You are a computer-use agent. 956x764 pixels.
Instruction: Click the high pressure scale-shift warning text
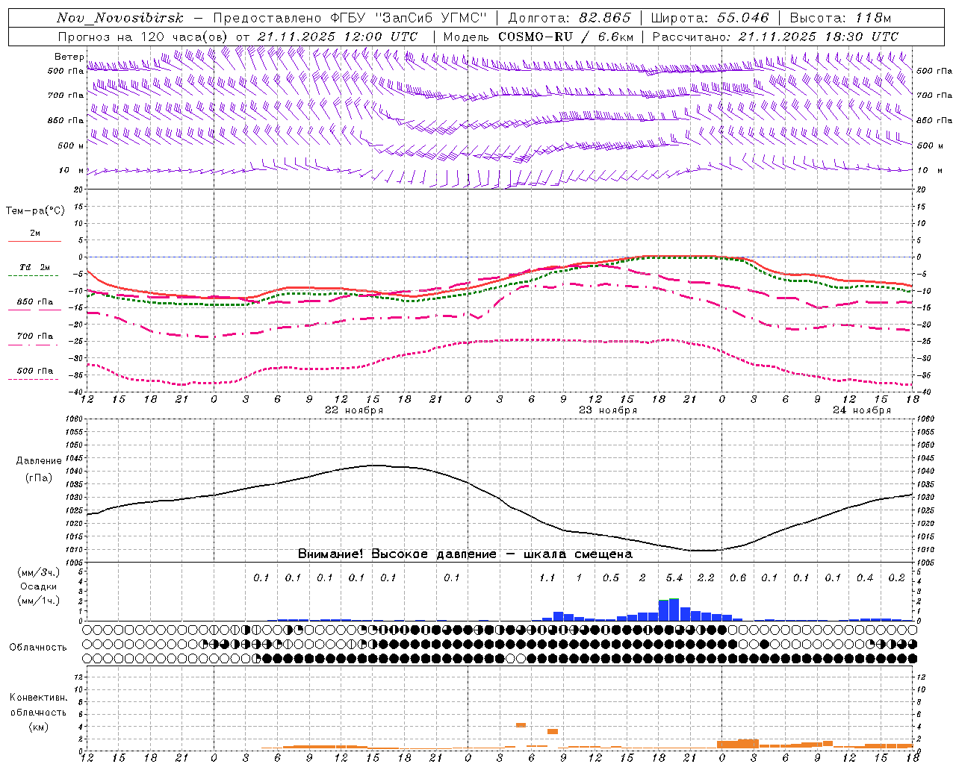pyautogui.click(x=465, y=554)
